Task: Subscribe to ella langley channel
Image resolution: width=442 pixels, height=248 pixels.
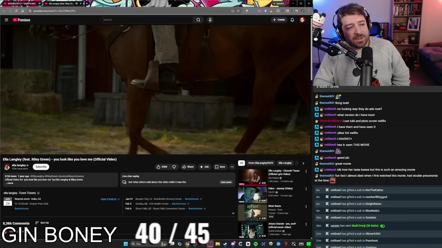Action: (x=41, y=167)
